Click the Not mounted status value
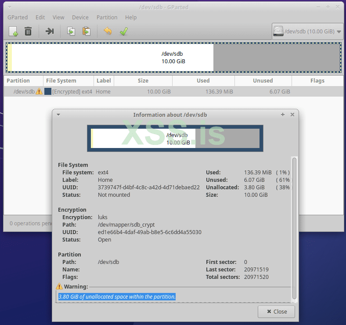This screenshot has height=325, width=346. click(x=114, y=195)
